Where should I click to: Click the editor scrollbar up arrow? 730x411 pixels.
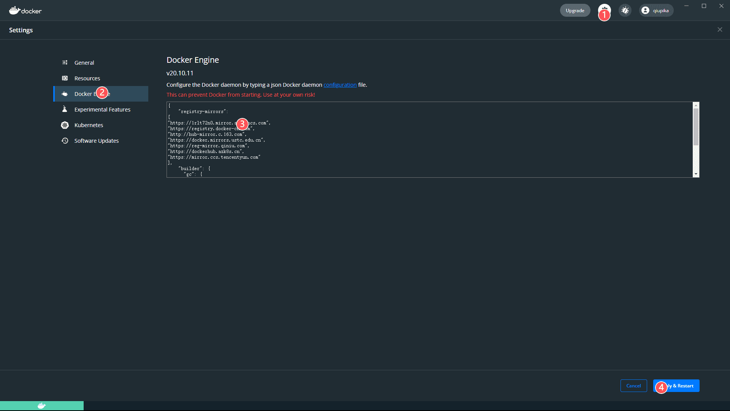[x=696, y=105]
